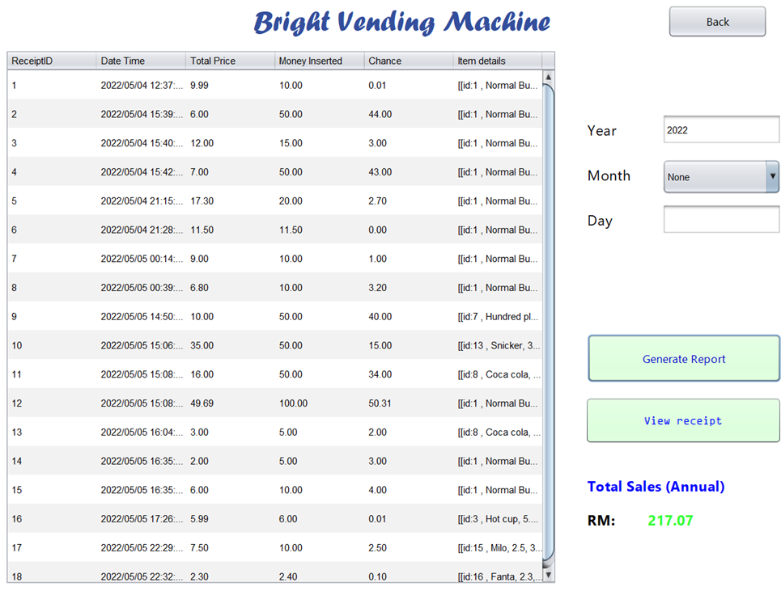
Task: Click Generate Report button
Action: pos(683,359)
